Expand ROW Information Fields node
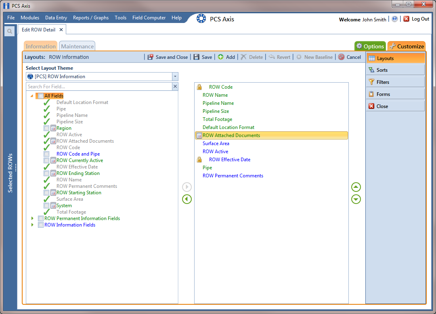Viewport: 436px width, 314px height. pyautogui.click(x=32, y=225)
